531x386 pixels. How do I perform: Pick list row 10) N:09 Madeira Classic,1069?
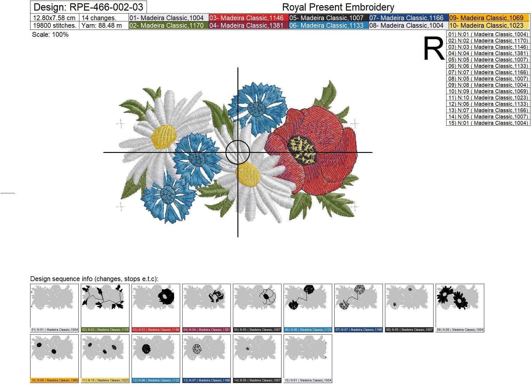click(488, 91)
